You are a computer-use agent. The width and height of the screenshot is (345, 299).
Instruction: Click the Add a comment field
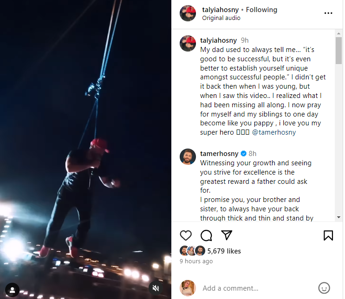pyautogui.click(x=255, y=288)
